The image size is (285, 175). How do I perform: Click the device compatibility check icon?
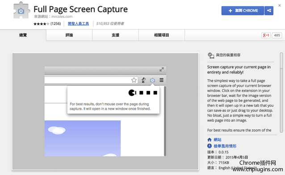[211, 55]
